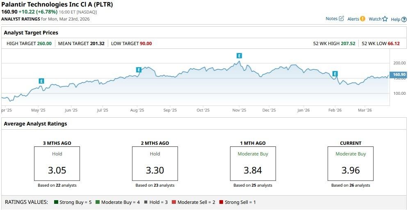This screenshot has height=210, width=408.
Task: Click 'Based on 26 analysts' text
Action: coord(351,185)
